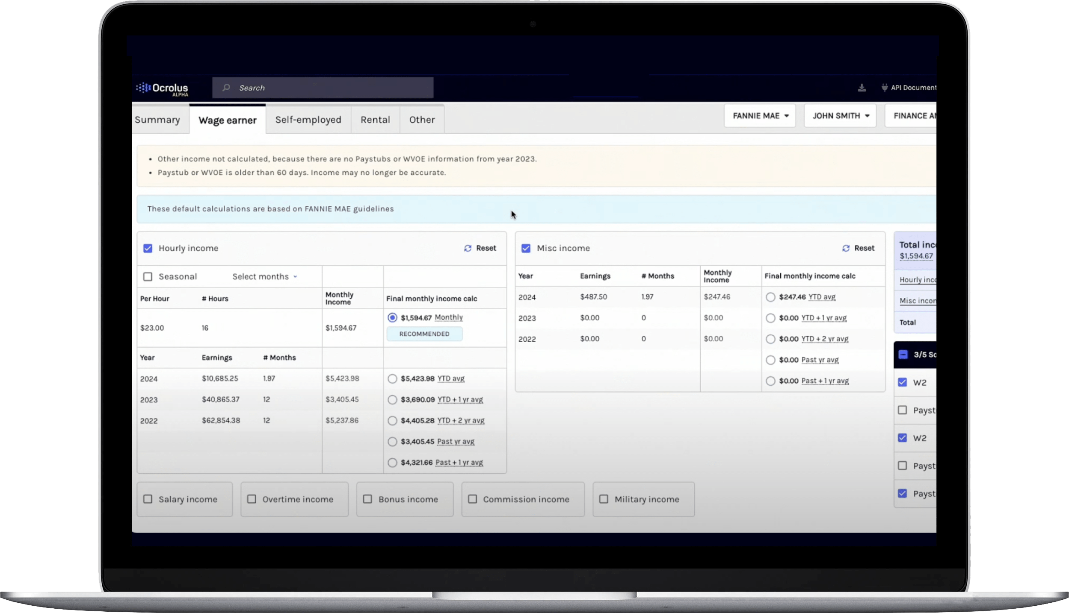Click Misc income reset refresh icon
The height and width of the screenshot is (613, 1069).
846,248
